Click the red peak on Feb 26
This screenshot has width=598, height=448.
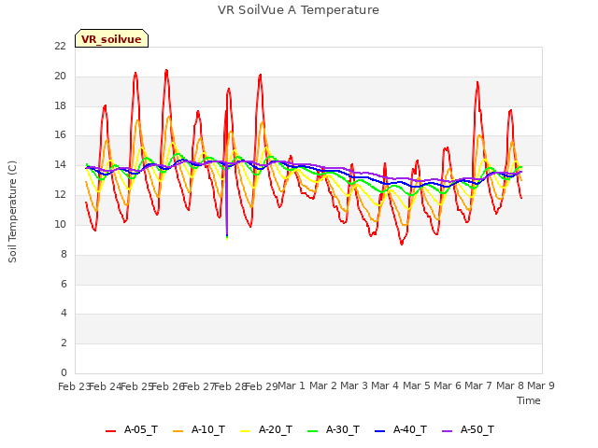click(166, 71)
